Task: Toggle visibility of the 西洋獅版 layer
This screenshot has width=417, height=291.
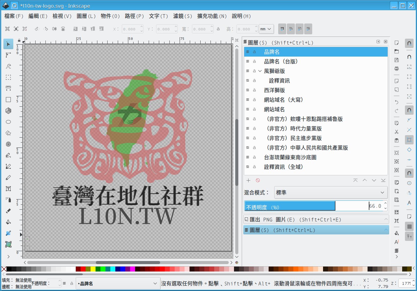Action: 248,90
